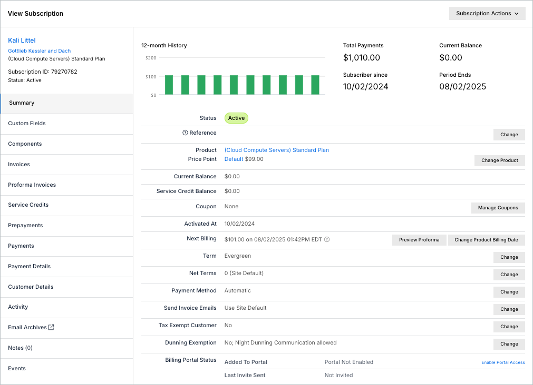
Task: Click Subscription ID: 79270782 text
Action: 43,72
